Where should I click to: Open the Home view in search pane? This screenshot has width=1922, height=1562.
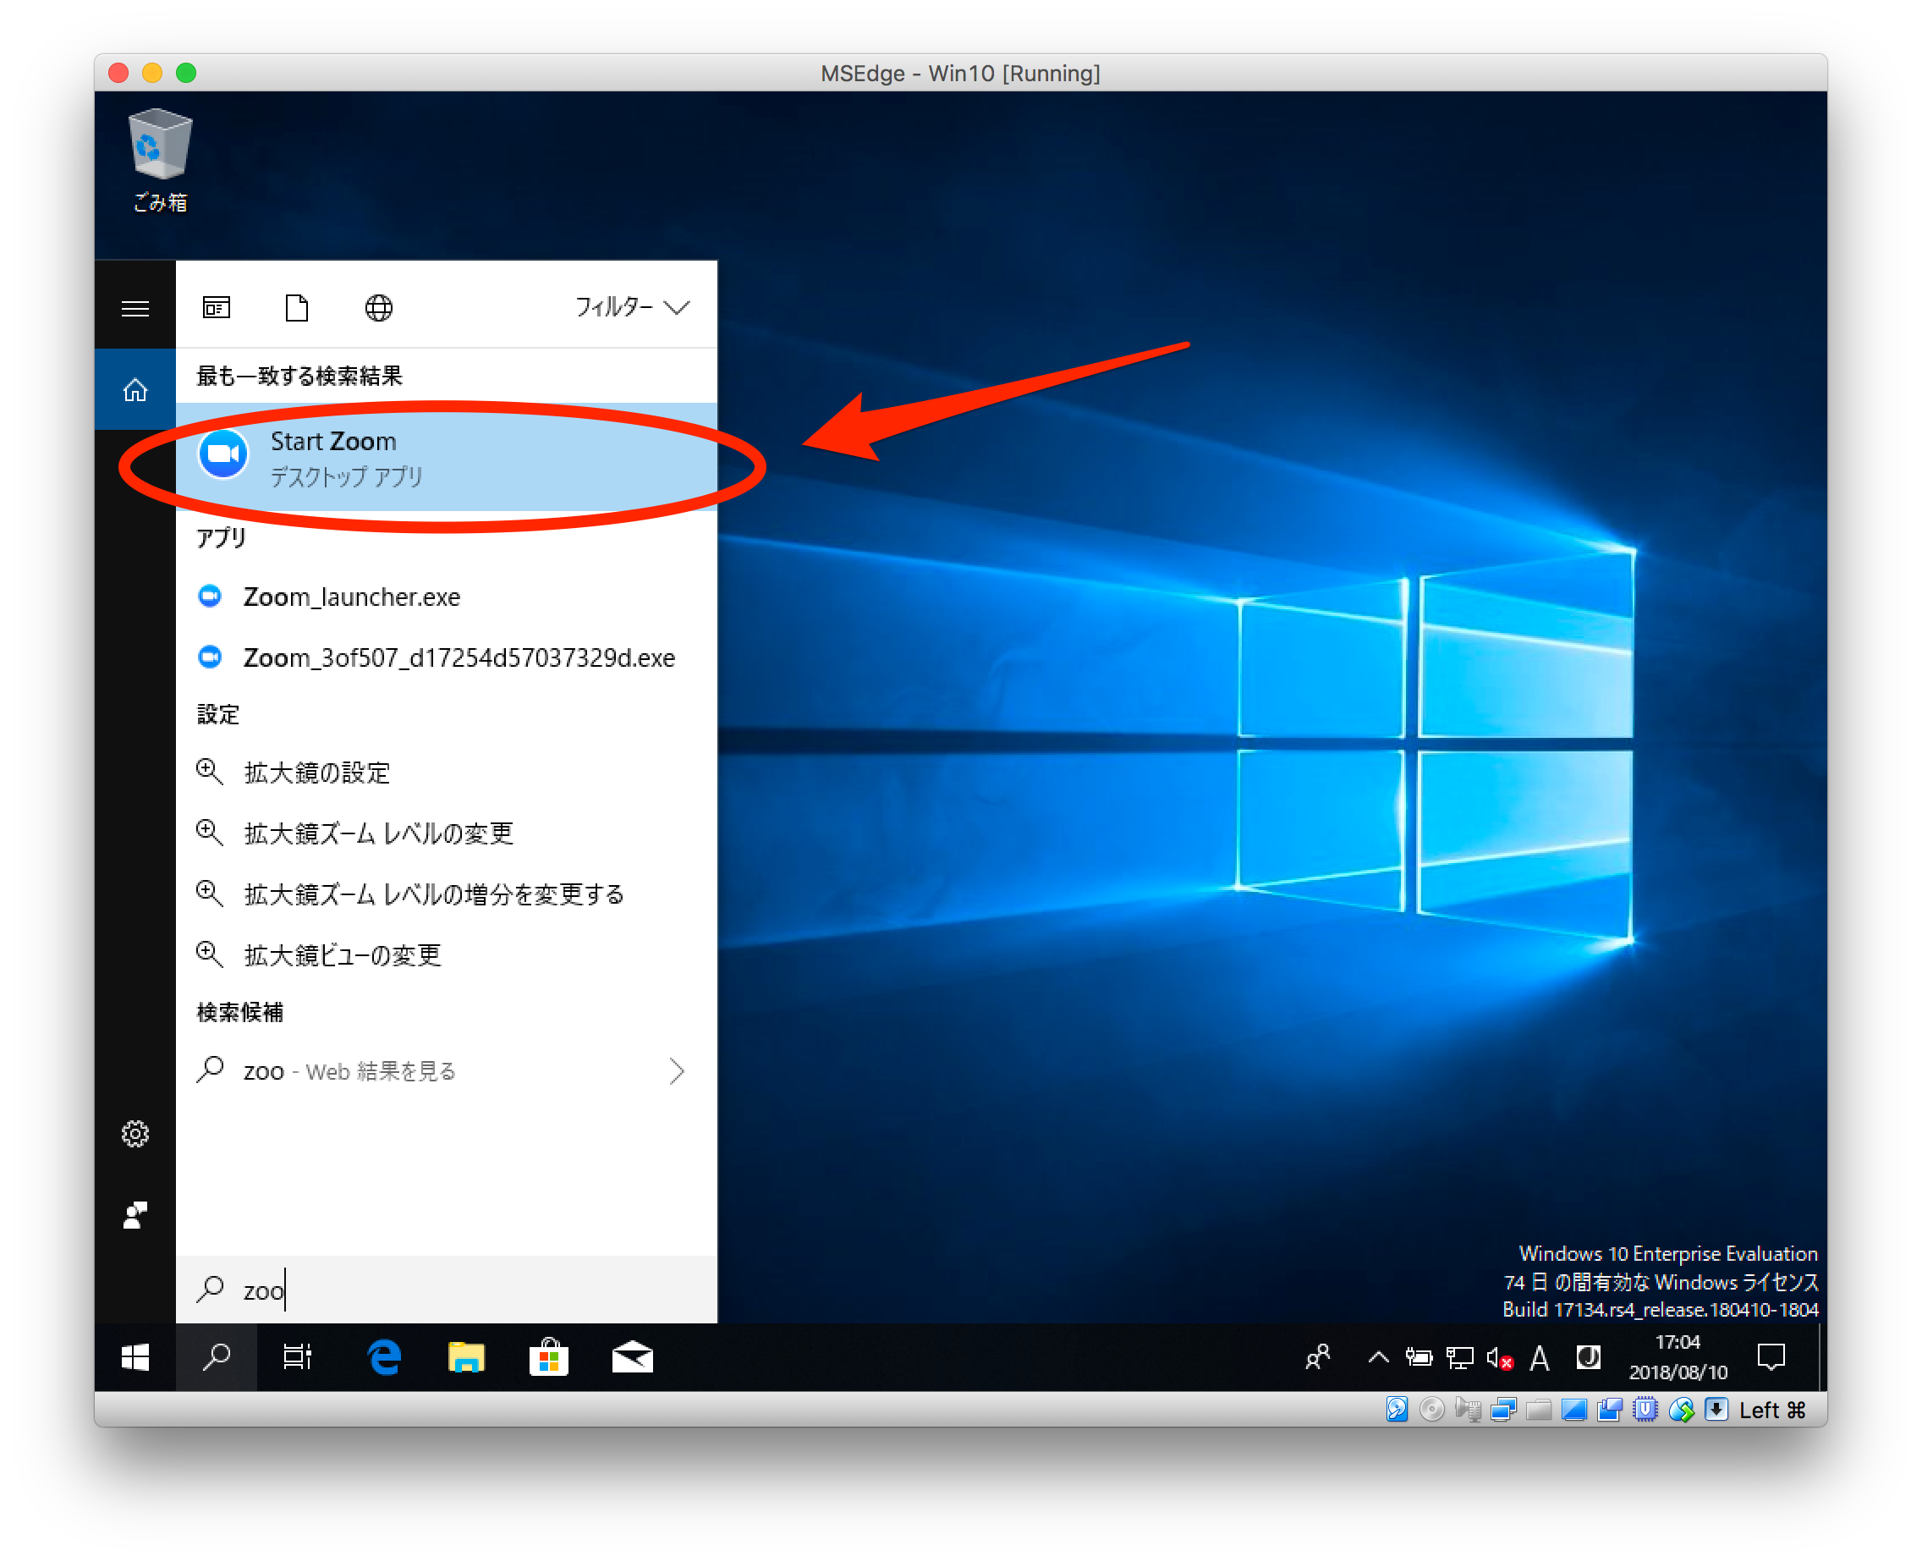pyautogui.click(x=135, y=389)
